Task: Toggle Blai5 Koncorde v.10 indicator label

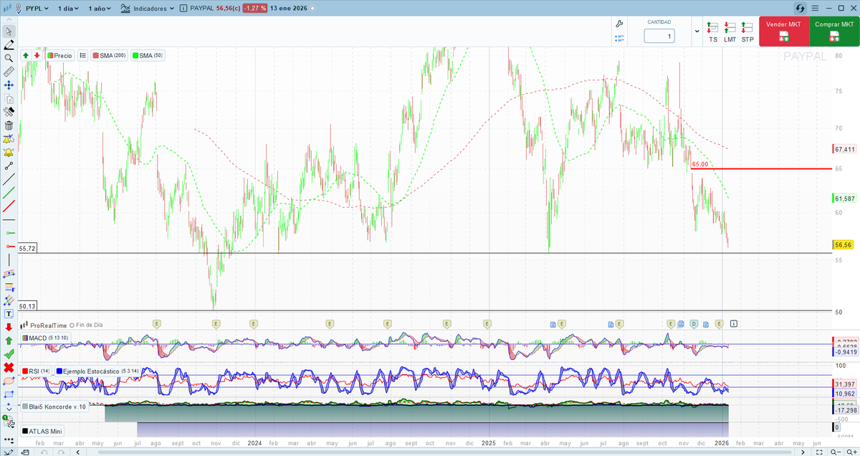Action: [54, 407]
